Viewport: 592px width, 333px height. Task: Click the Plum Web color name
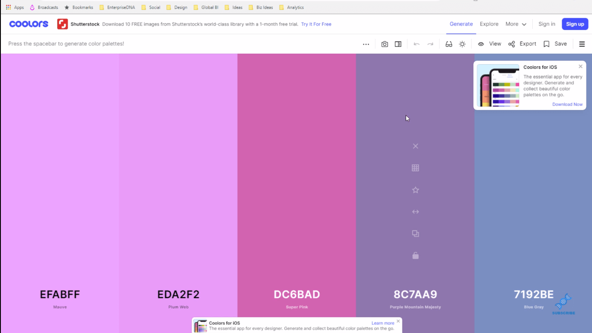[x=178, y=307]
